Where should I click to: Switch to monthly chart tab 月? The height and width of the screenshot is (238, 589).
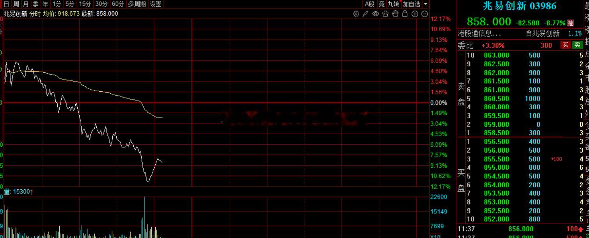[26, 4]
